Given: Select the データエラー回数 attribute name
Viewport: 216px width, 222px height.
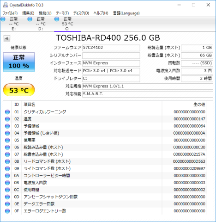Looking at the screenshot, I should (x=39, y=204).
